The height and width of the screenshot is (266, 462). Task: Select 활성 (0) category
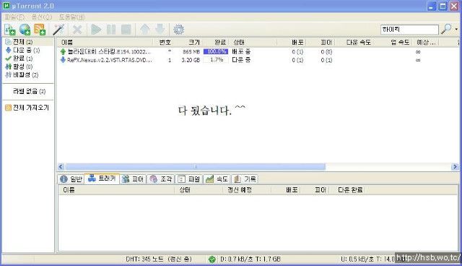(19, 66)
